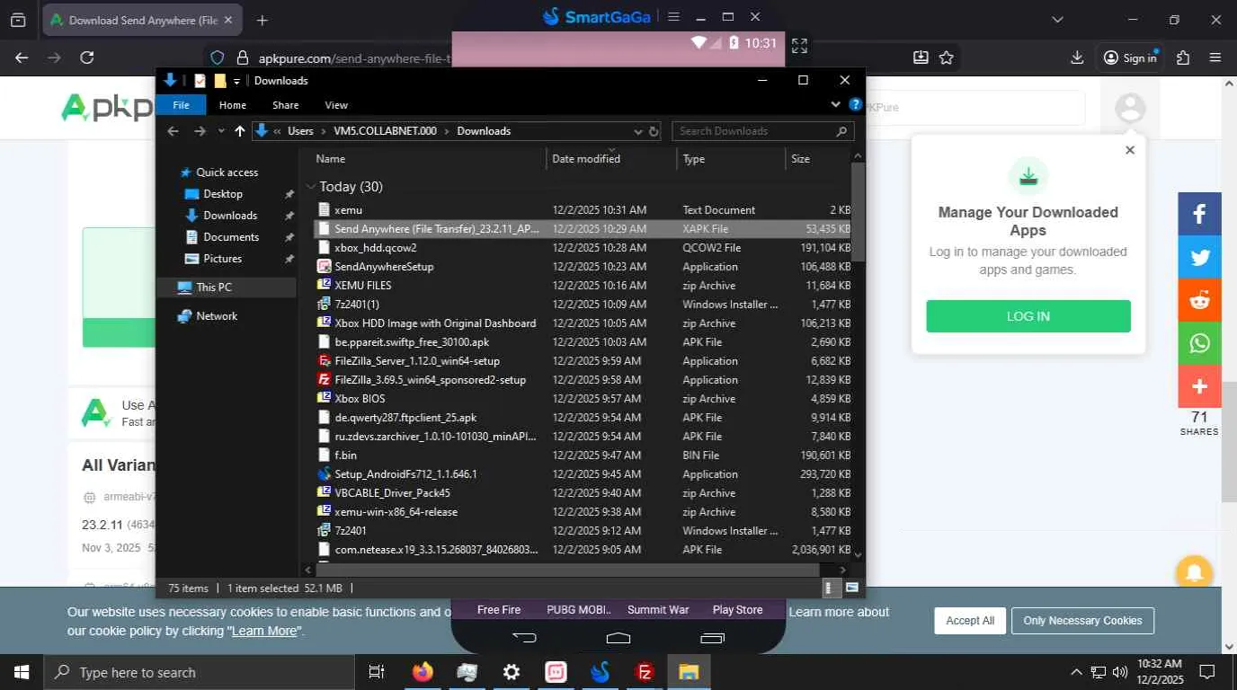
Task: Tap the Android Back navigation button
Action: click(x=524, y=638)
